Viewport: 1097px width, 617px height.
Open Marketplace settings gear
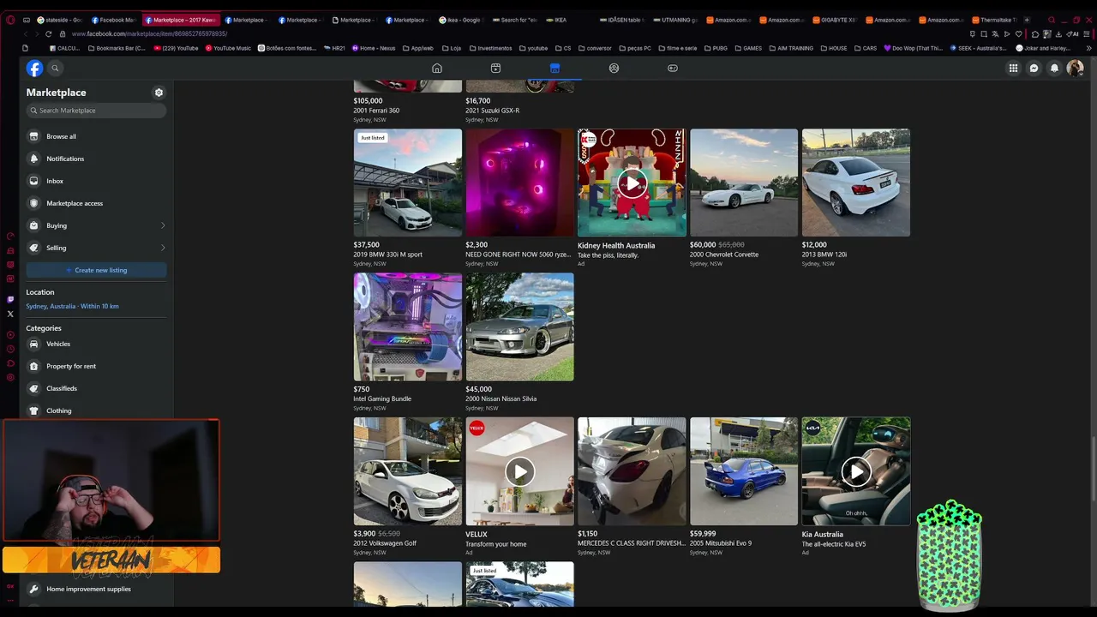pyautogui.click(x=159, y=93)
